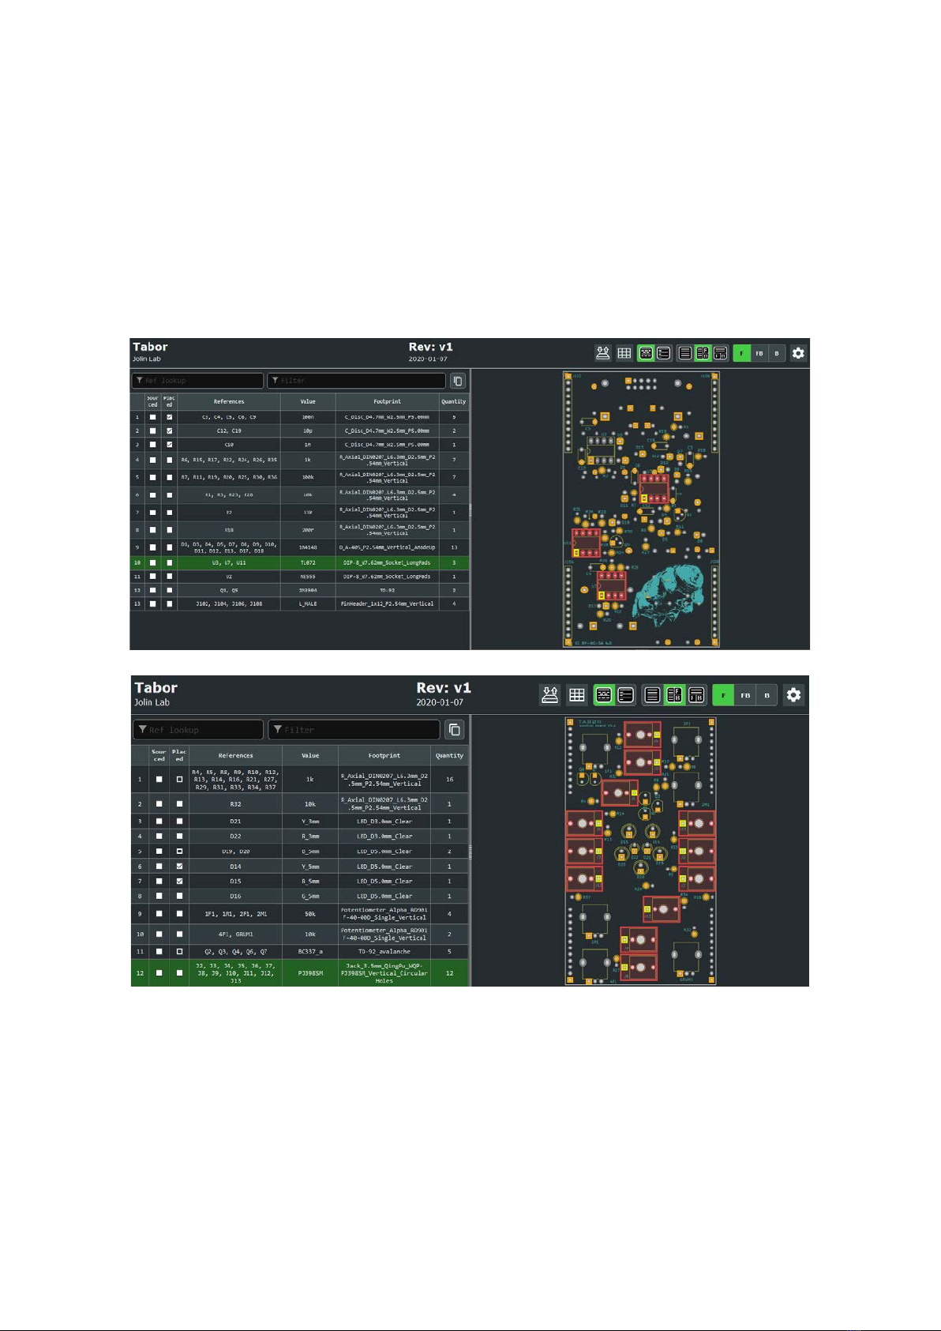Uncheck Placed for D15 row
The image size is (941, 1331).
179,881
